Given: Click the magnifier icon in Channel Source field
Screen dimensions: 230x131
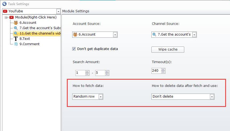Looking at the screenshot, I should tap(154, 34).
